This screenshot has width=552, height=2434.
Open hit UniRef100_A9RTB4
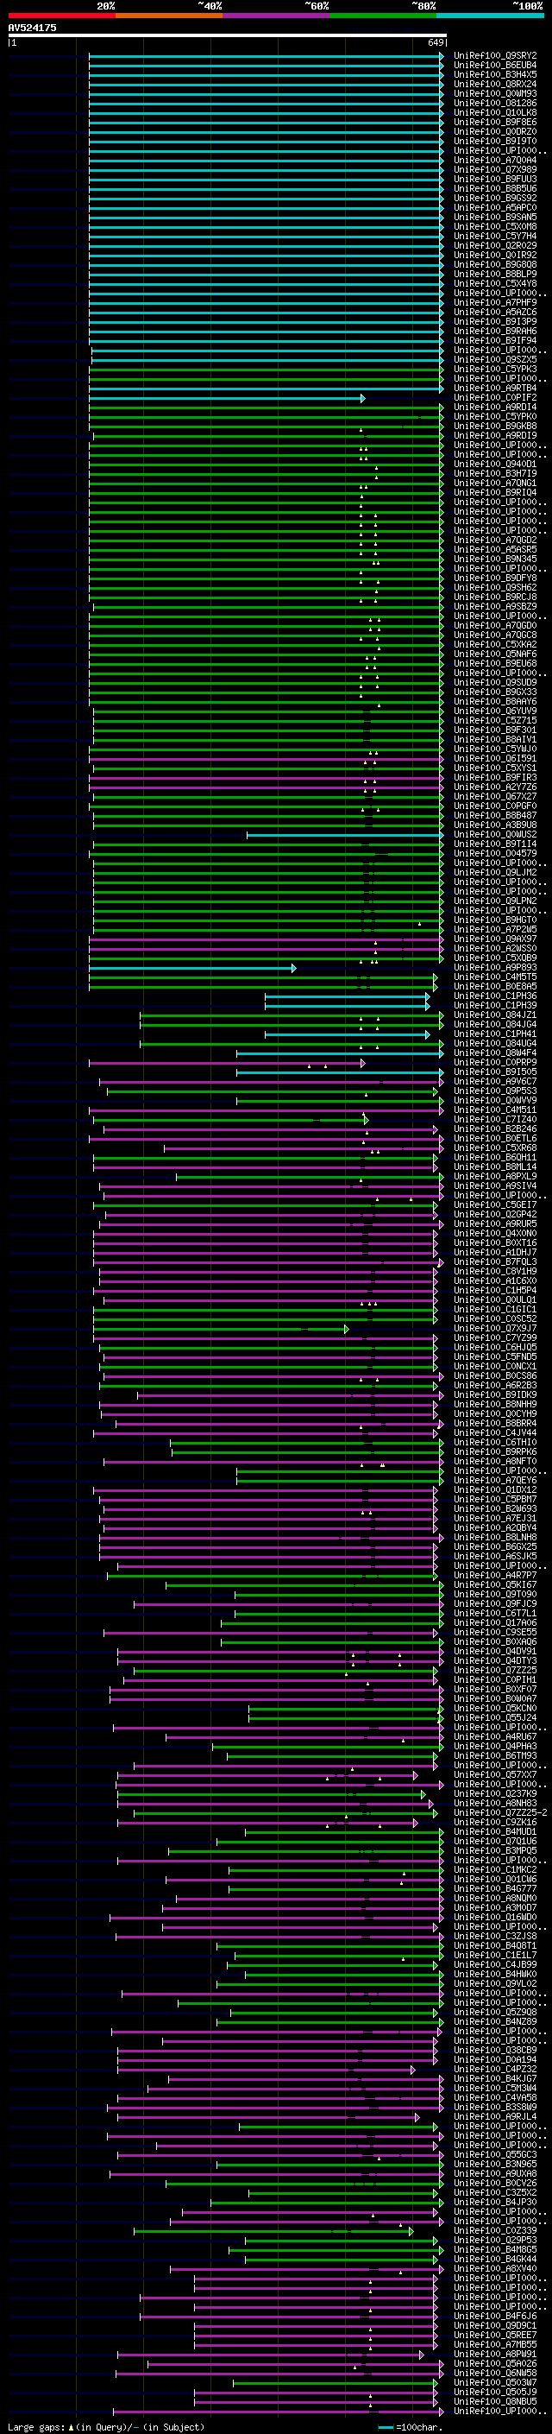pyautogui.click(x=494, y=389)
